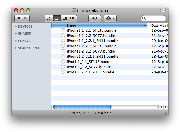Viewport: 180px width, 132px height.
Task: Click the bundle icon for iPhone1,1_2.1_5F136.bundle
Action: pos(63,30)
